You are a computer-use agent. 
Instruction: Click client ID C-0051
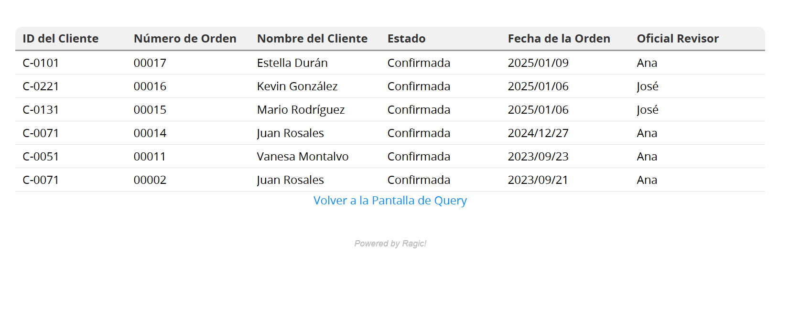pos(41,157)
